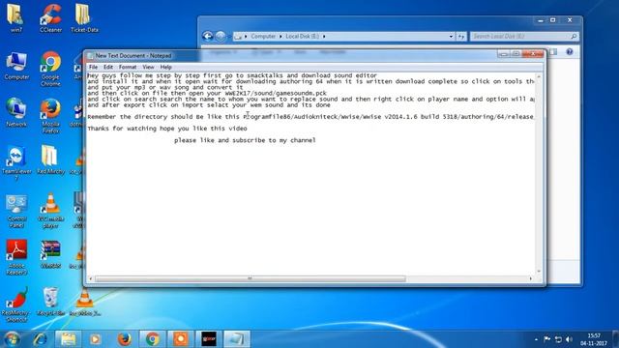This screenshot has height=348, width=619.
Task: Click the Windows Start button
Action: (12, 339)
